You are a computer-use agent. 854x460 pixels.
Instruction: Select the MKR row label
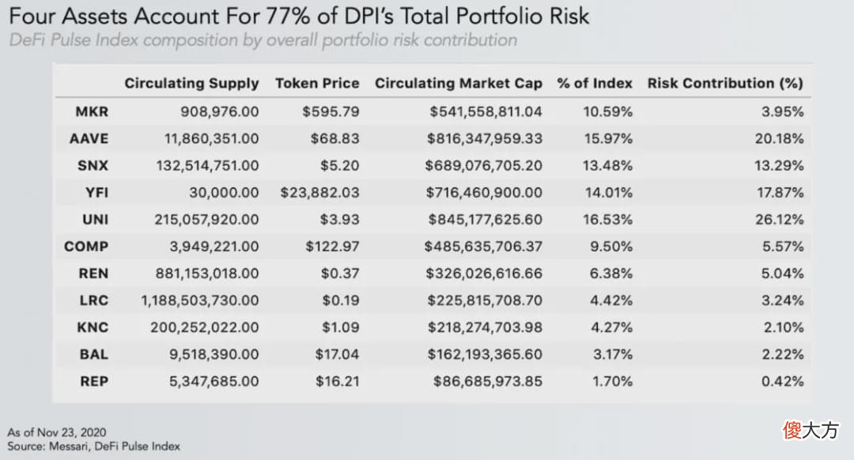92,111
